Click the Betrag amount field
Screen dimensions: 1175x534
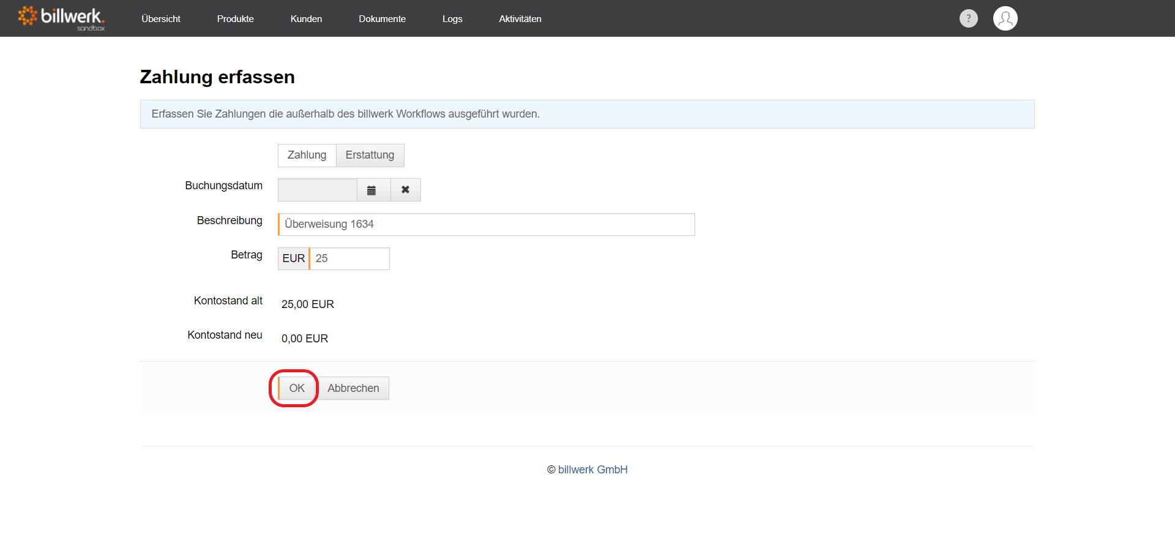tap(349, 258)
